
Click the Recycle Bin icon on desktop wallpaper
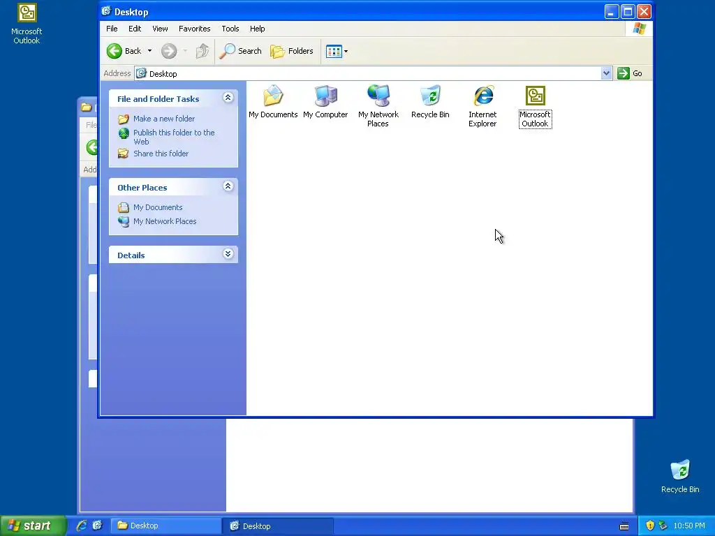coord(680,476)
